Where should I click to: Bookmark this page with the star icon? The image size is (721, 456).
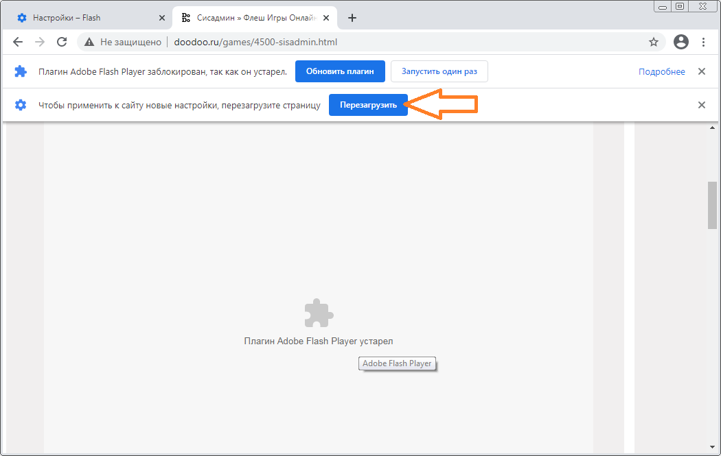(x=654, y=43)
